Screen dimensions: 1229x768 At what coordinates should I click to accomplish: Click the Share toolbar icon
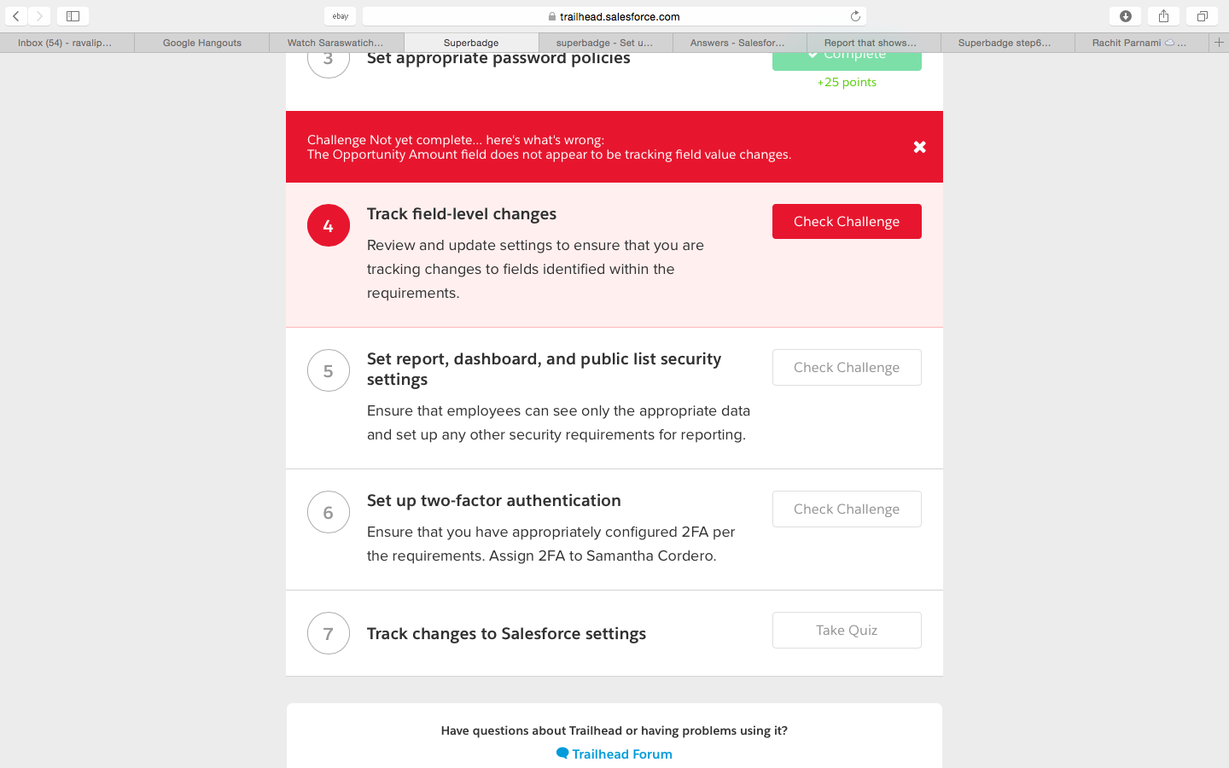1163,16
